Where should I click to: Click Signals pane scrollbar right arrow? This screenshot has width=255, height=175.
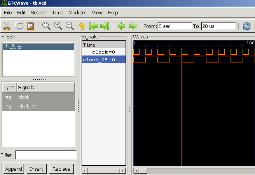[123, 171]
